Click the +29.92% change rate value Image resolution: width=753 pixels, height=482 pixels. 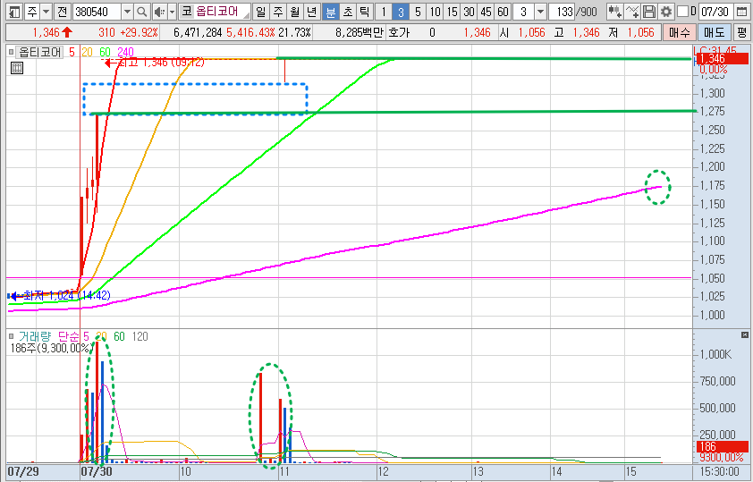point(139,33)
